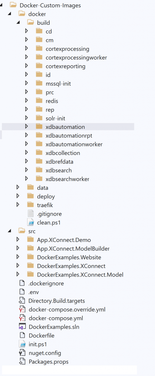
Task: Expand the mssql-init folder arrow
Action: [26, 83]
